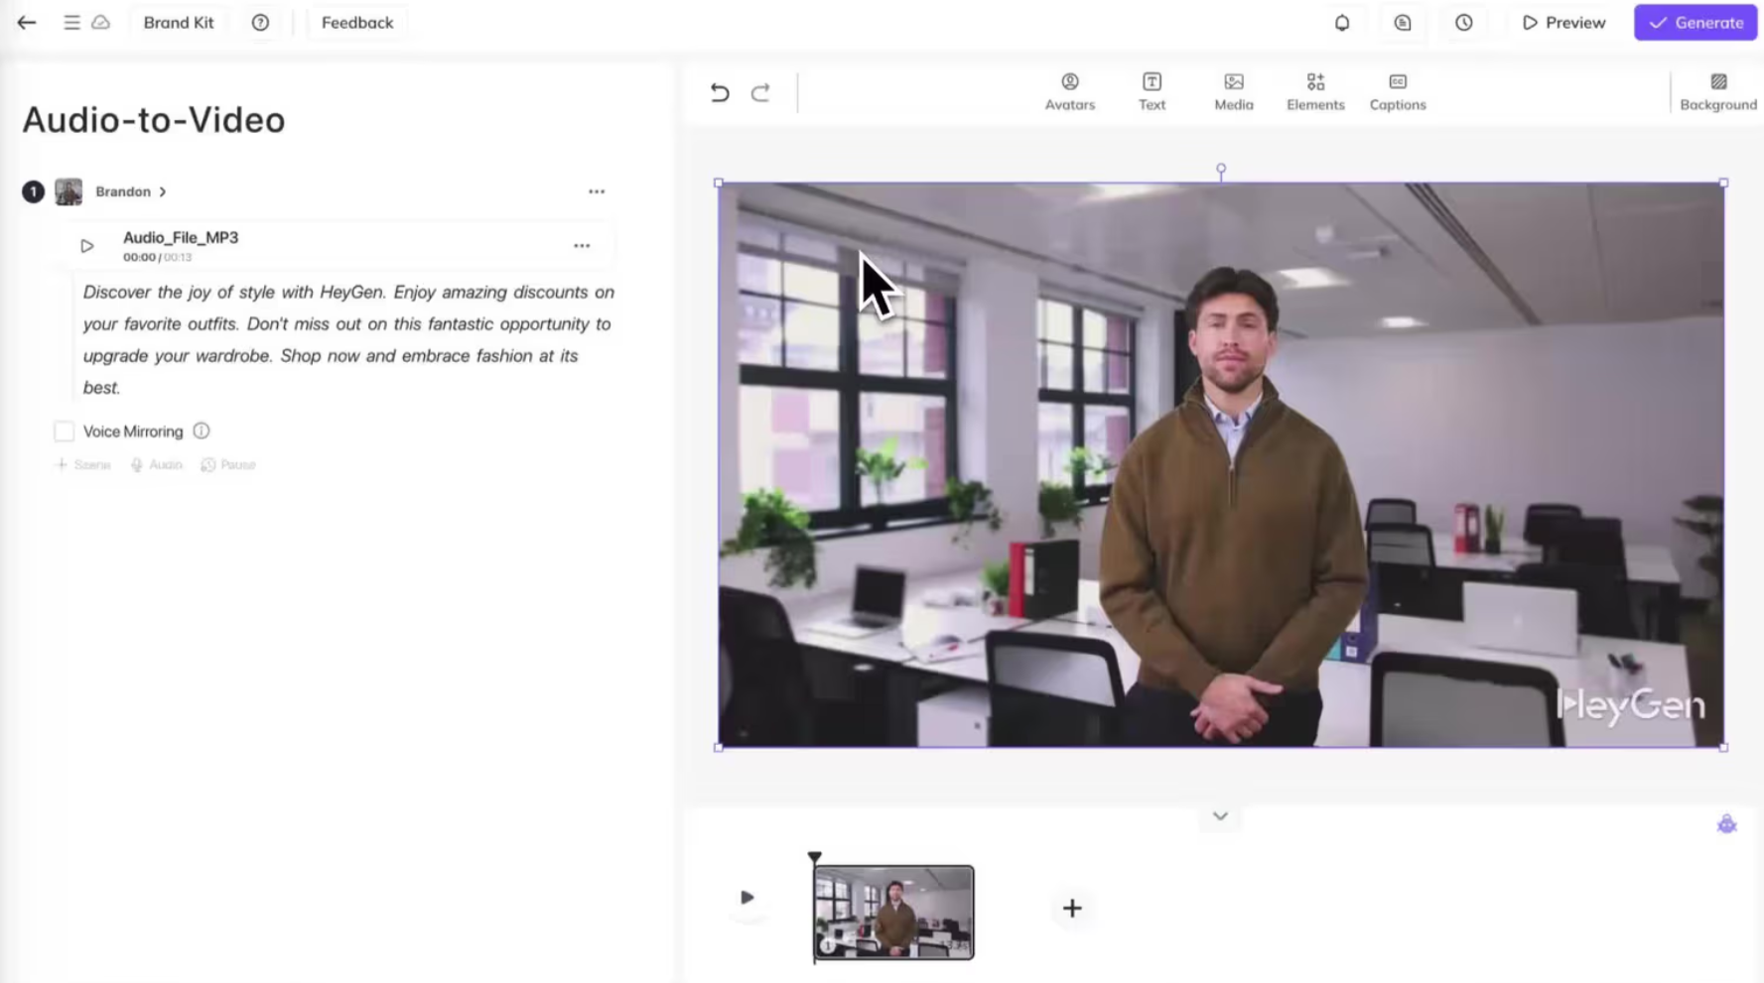Open the Feedback menu
Viewport: 1764px width, 983px height.
[x=357, y=22]
